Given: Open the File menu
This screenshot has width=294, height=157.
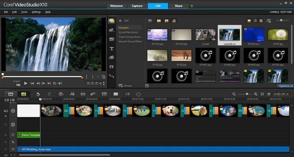Looking at the screenshot, I should (6, 12).
